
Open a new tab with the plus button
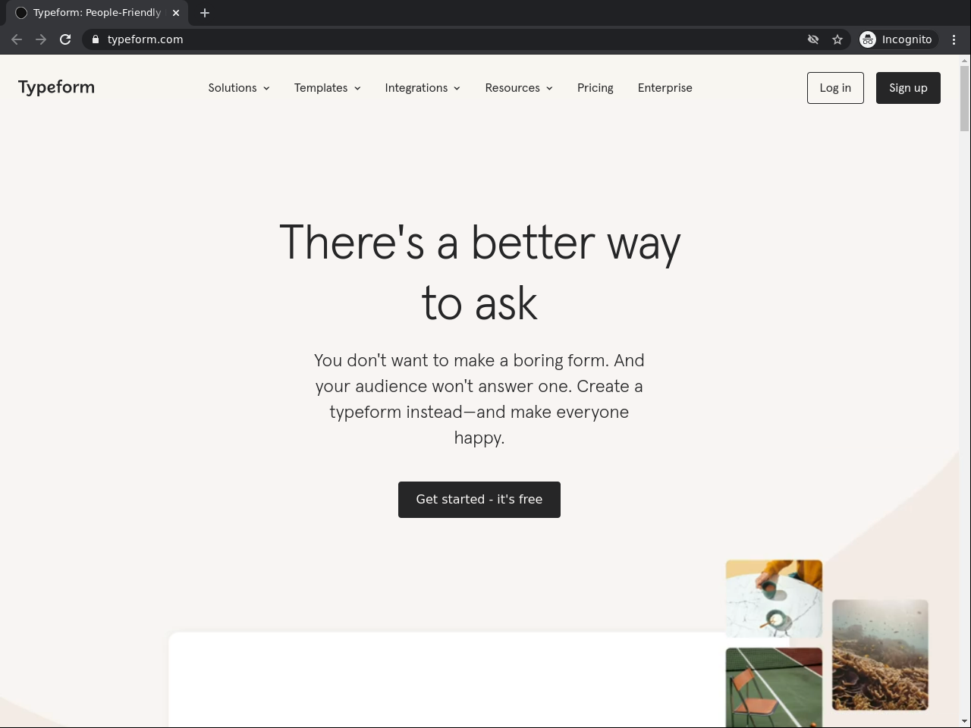coord(205,13)
